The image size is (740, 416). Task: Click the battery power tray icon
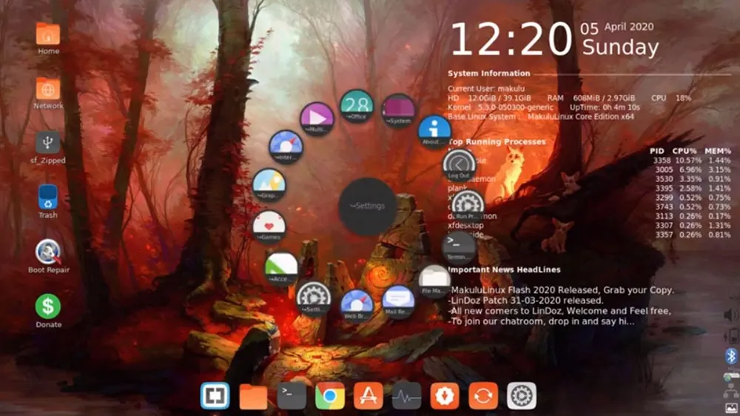point(732,336)
